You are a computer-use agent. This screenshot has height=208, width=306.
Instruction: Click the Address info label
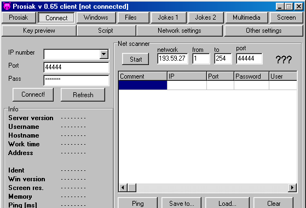[x=20, y=153]
